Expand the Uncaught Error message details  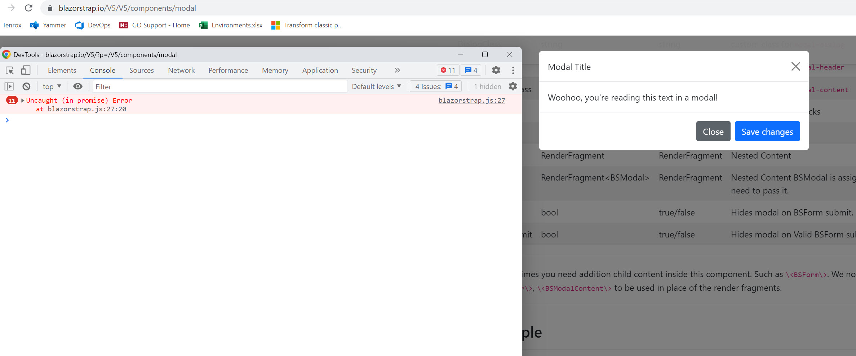click(23, 100)
